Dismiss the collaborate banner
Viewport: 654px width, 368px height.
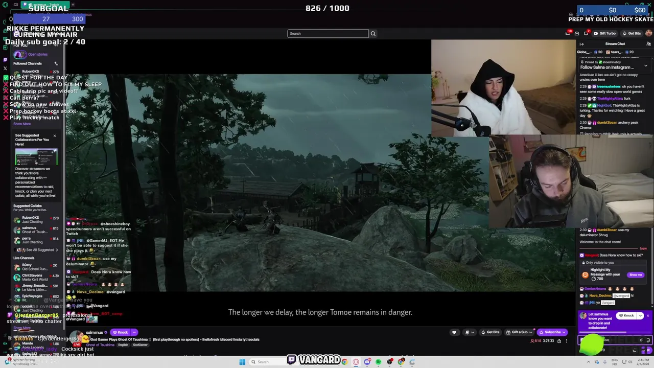[x=648, y=315]
